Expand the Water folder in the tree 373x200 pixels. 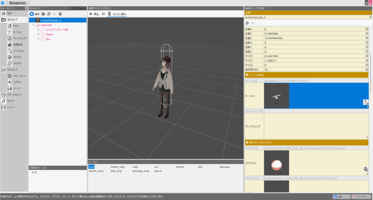38,34
